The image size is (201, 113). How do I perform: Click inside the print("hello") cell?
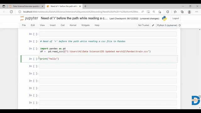click(x=108, y=59)
